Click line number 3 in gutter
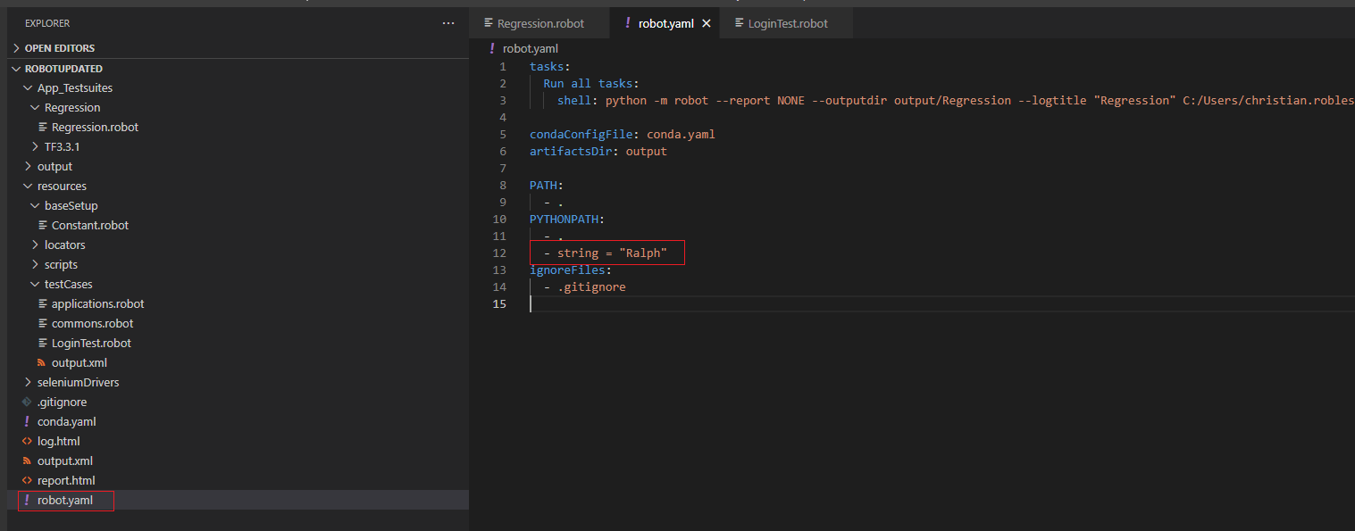 503,100
